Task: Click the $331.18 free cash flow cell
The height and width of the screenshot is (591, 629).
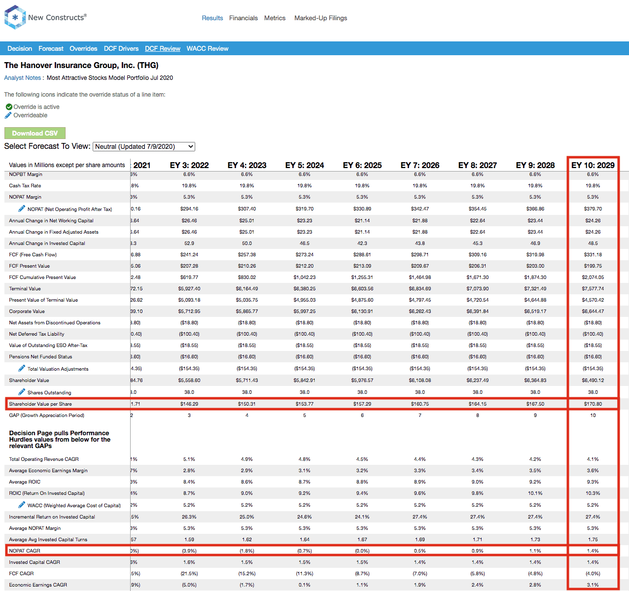Action: (x=593, y=254)
